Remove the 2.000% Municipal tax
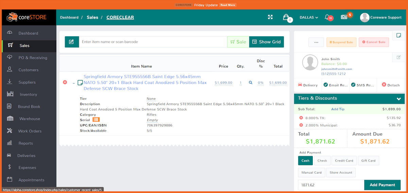This screenshot has width=408, height=193. pyautogui.click(x=301, y=125)
